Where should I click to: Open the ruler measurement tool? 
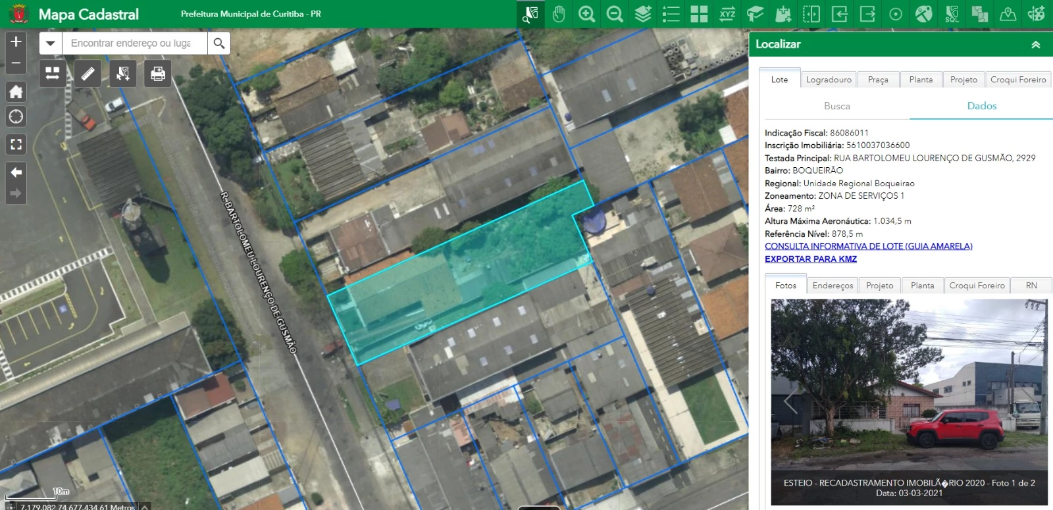tap(88, 73)
